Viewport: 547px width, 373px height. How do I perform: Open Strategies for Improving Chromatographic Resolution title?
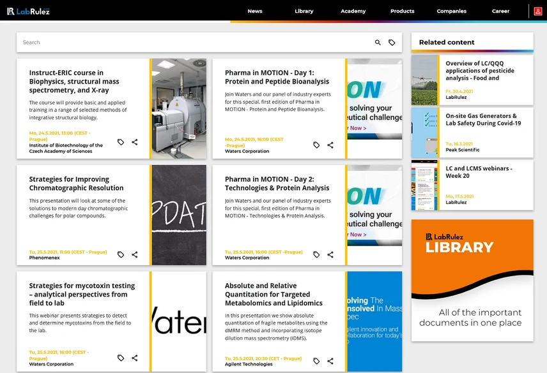(77, 184)
